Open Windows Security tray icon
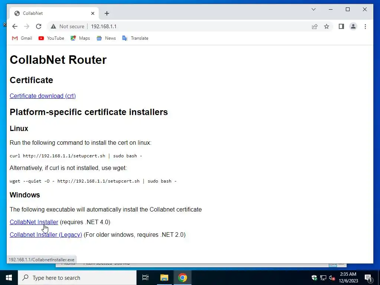 click(314, 278)
